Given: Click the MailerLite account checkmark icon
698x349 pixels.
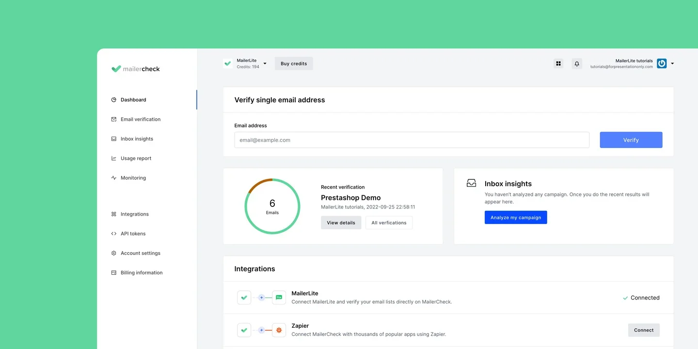Looking at the screenshot, I should pyautogui.click(x=228, y=63).
